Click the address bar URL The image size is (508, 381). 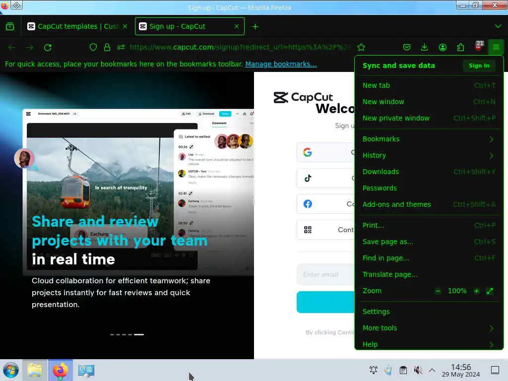240,47
